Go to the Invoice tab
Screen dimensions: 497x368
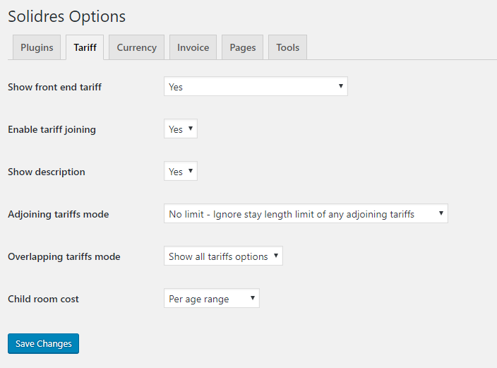[193, 47]
